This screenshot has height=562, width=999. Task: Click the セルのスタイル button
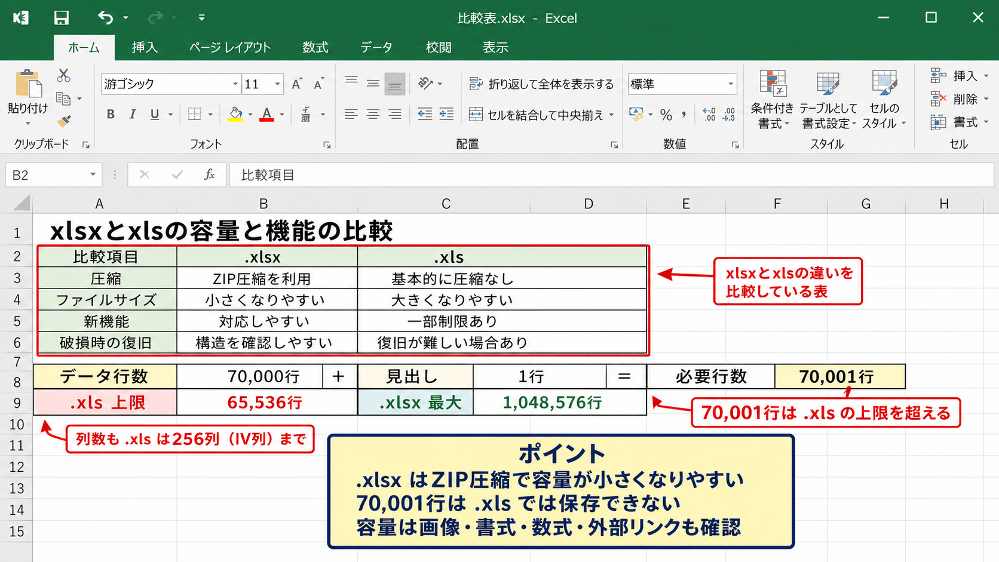(884, 100)
